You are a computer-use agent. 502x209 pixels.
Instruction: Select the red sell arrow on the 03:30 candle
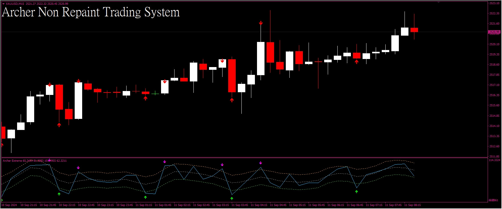pos(222,61)
